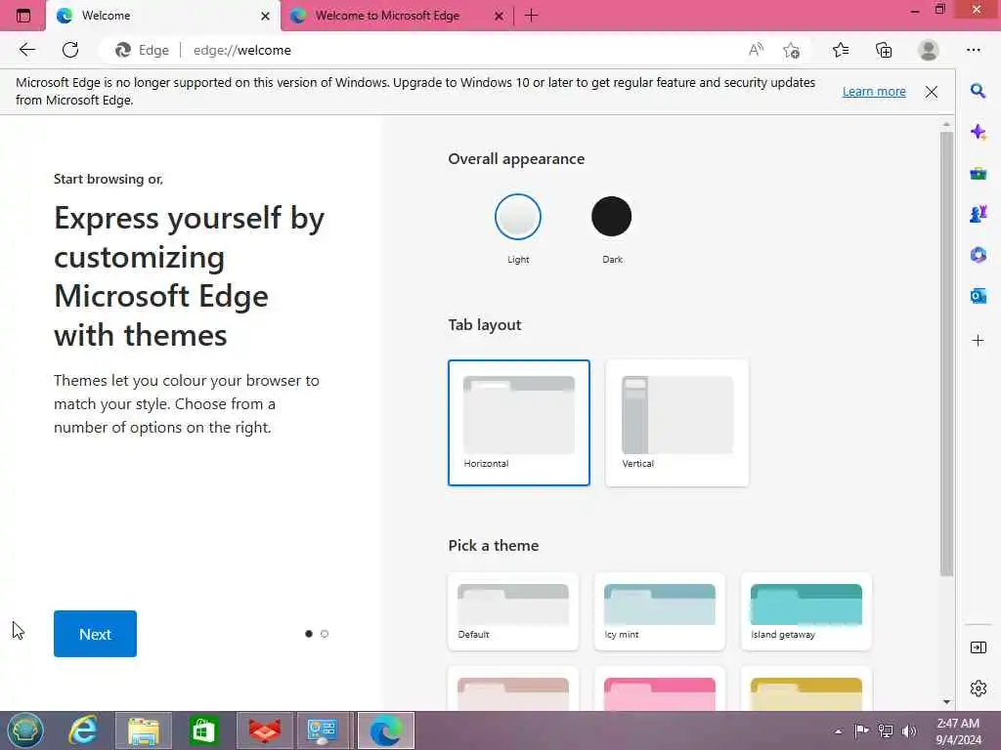Open sidebar Search icon
The image size is (1001, 750).
(978, 91)
